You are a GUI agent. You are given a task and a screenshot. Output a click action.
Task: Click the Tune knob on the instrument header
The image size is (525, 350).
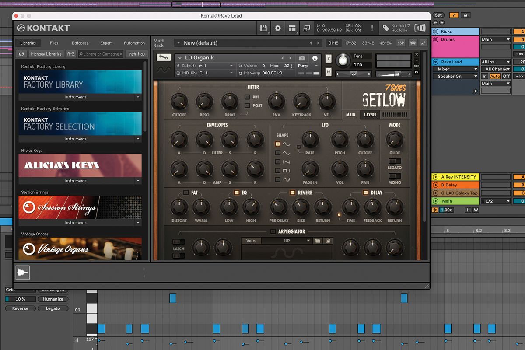click(x=343, y=61)
